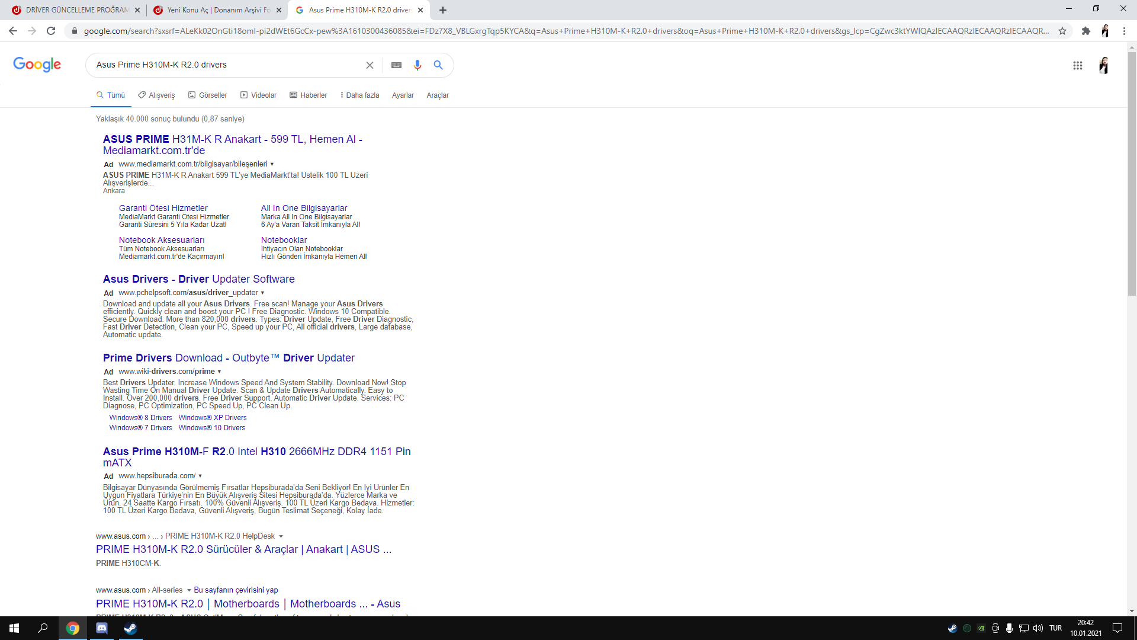
Task: Open PRIME H310M-K R2.0 Motherboards Asus result
Action: (x=248, y=604)
